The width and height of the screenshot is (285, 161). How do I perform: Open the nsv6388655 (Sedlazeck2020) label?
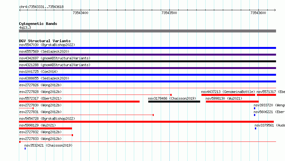tap(44, 78)
